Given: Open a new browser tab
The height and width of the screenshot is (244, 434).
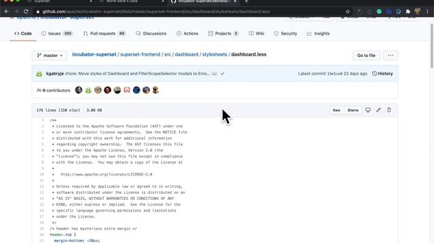Looking at the screenshot, I should [x=246, y=1].
